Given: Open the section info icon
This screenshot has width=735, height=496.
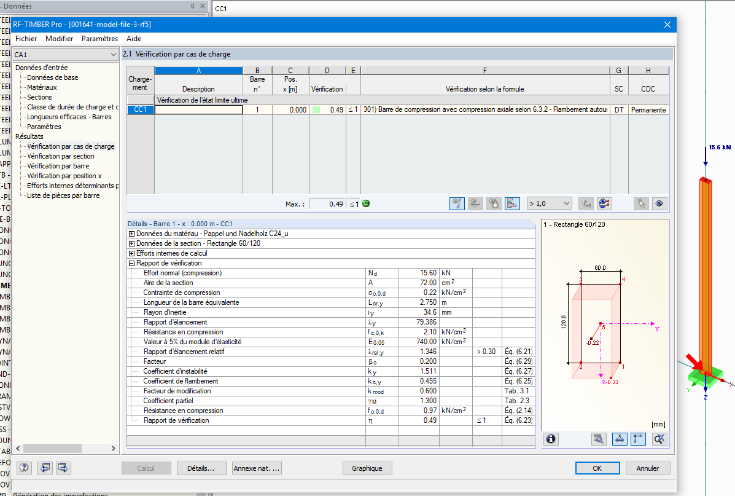Looking at the screenshot, I should 551,439.
